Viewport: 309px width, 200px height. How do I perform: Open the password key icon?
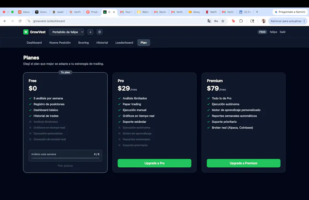click(x=216, y=21)
